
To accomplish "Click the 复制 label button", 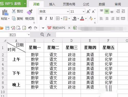I will click(20, 18).
